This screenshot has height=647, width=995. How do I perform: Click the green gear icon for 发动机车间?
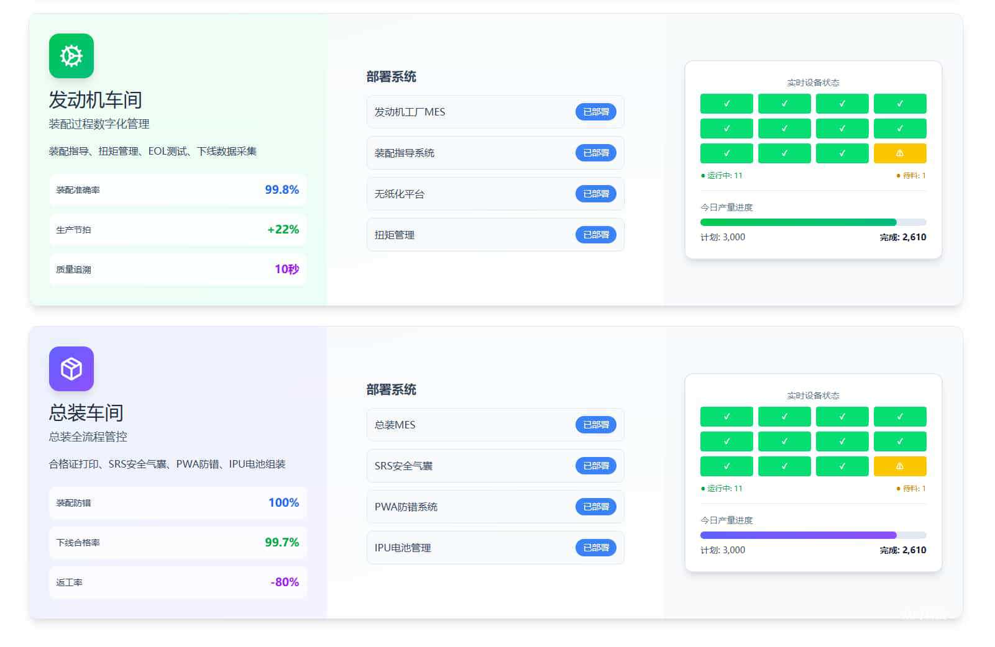tap(71, 56)
